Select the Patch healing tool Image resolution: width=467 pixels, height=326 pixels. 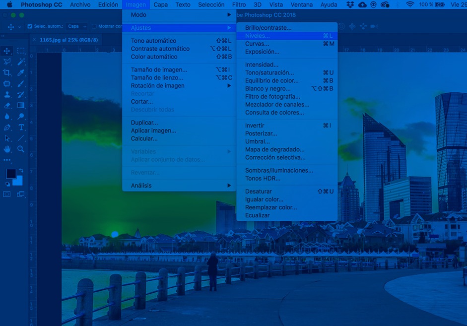pos(7,84)
